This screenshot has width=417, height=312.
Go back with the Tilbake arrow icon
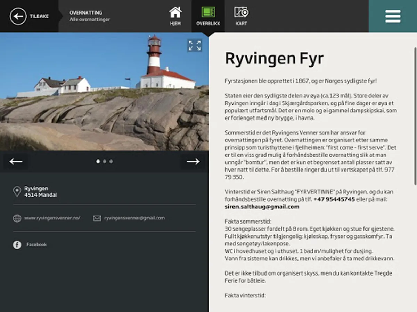tap(18, 16)
